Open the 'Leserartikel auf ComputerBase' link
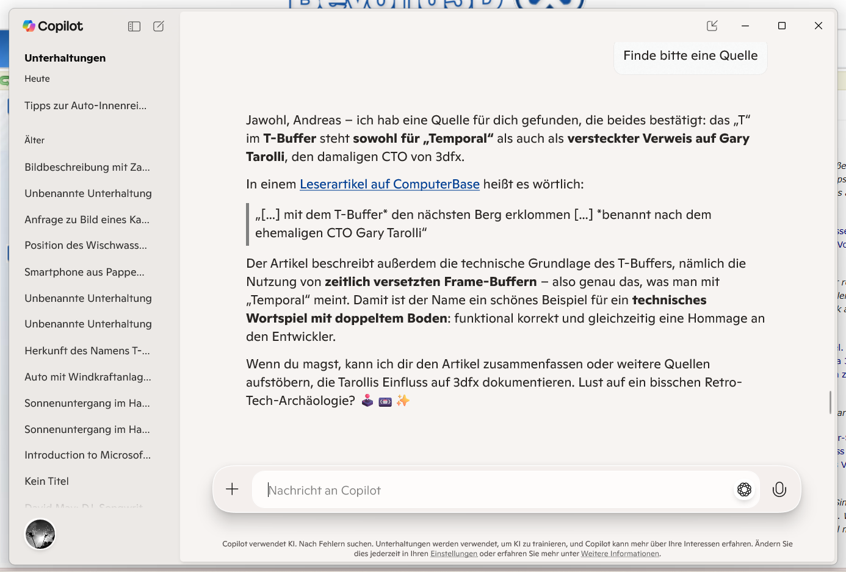Viewport: 846px width, 572px height. coord(389,184)
